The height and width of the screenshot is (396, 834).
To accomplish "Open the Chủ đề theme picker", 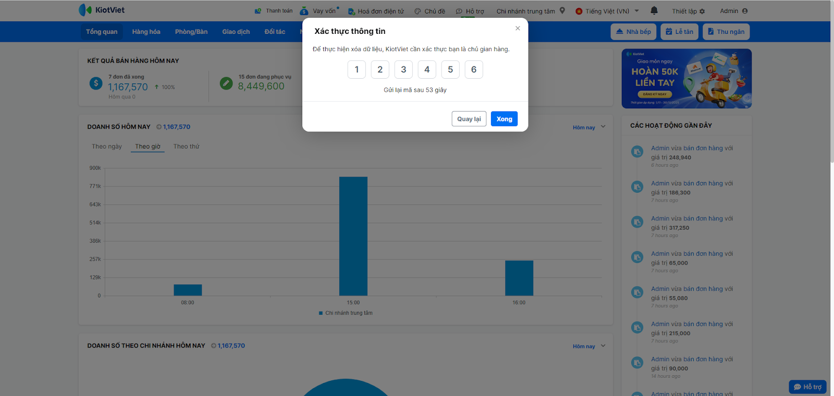I will pyautogui.click(x=430, y=11).
